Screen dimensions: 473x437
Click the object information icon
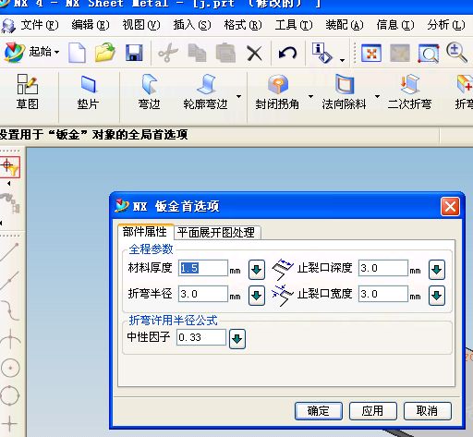[x=321, y=53]
